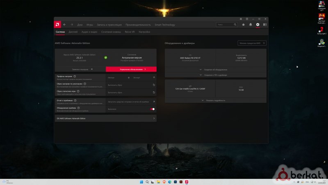328x185 pixels.
Task: Select the Система sub-tab
Action: coord(60,32)
